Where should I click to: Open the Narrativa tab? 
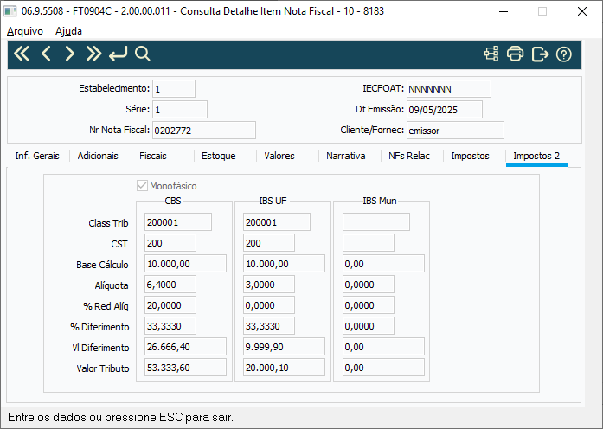(346, 156)
